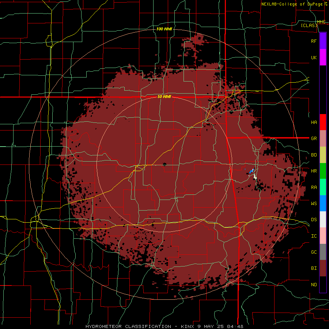Screen dimensions: 329x329
Task: Click the RF legend label
Action: tap(314, 41)
